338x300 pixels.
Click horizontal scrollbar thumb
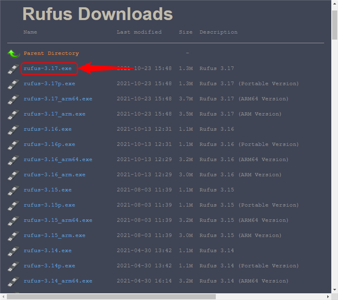[111, 296]
